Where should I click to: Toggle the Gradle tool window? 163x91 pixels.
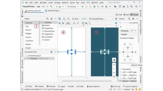point(141,13)
